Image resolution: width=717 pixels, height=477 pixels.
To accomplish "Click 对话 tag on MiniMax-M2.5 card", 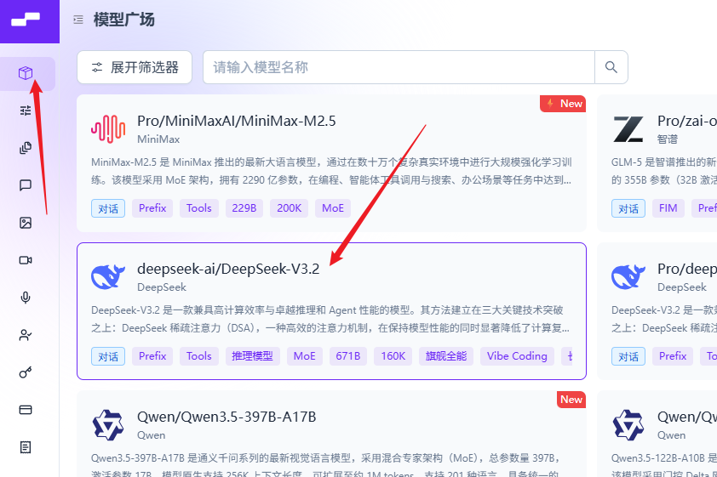I will [x=108, y=208].
